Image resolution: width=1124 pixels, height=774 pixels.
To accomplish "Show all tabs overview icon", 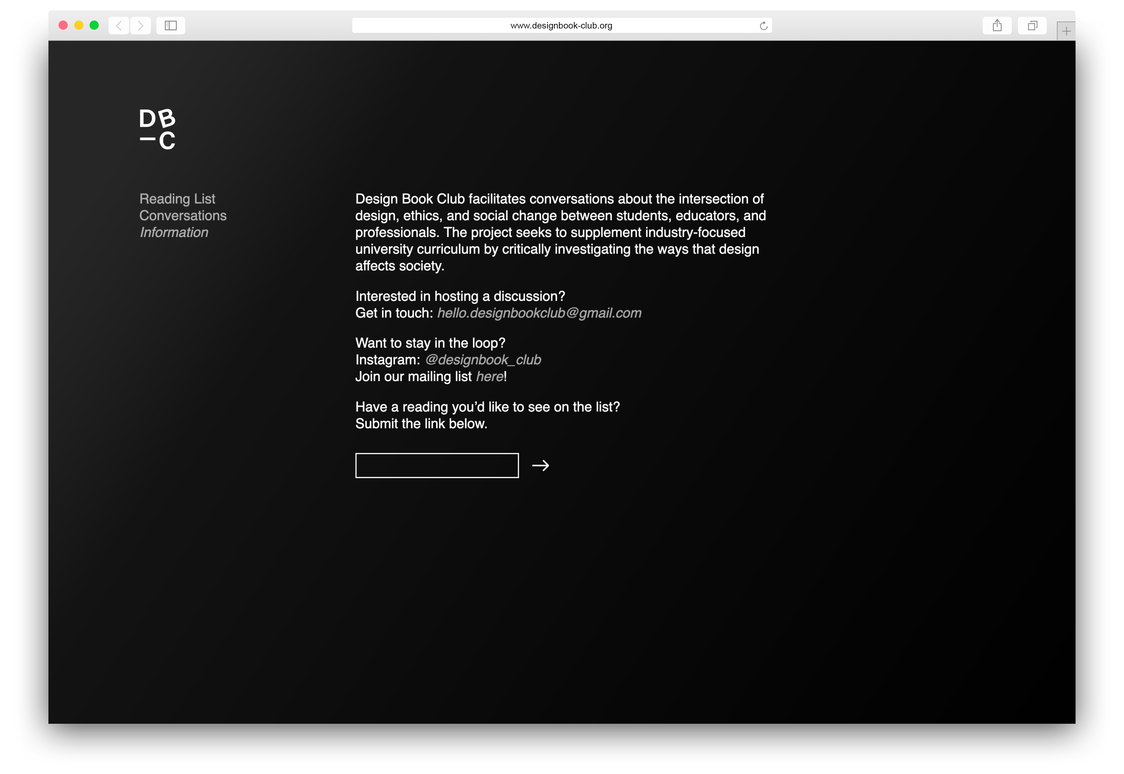I will (1032, 25).
